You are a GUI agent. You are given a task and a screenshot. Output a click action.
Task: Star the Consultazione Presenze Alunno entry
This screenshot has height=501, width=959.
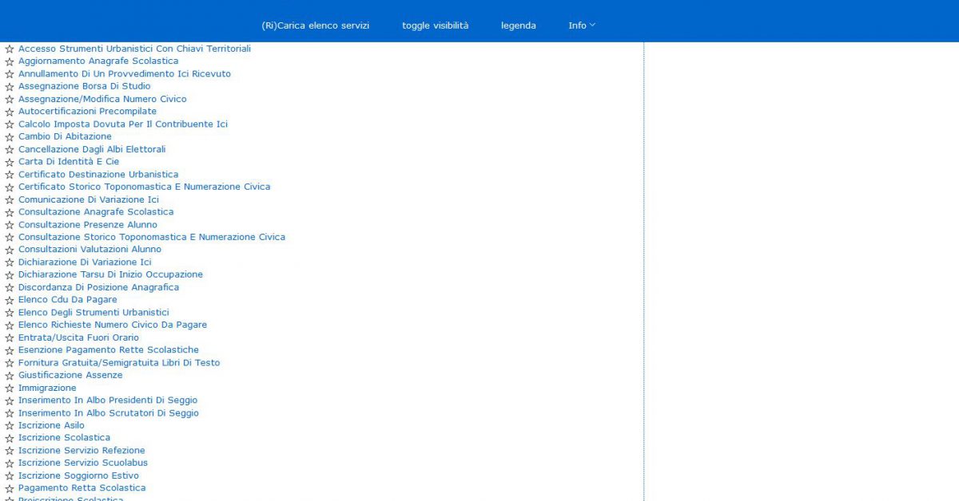10,225
